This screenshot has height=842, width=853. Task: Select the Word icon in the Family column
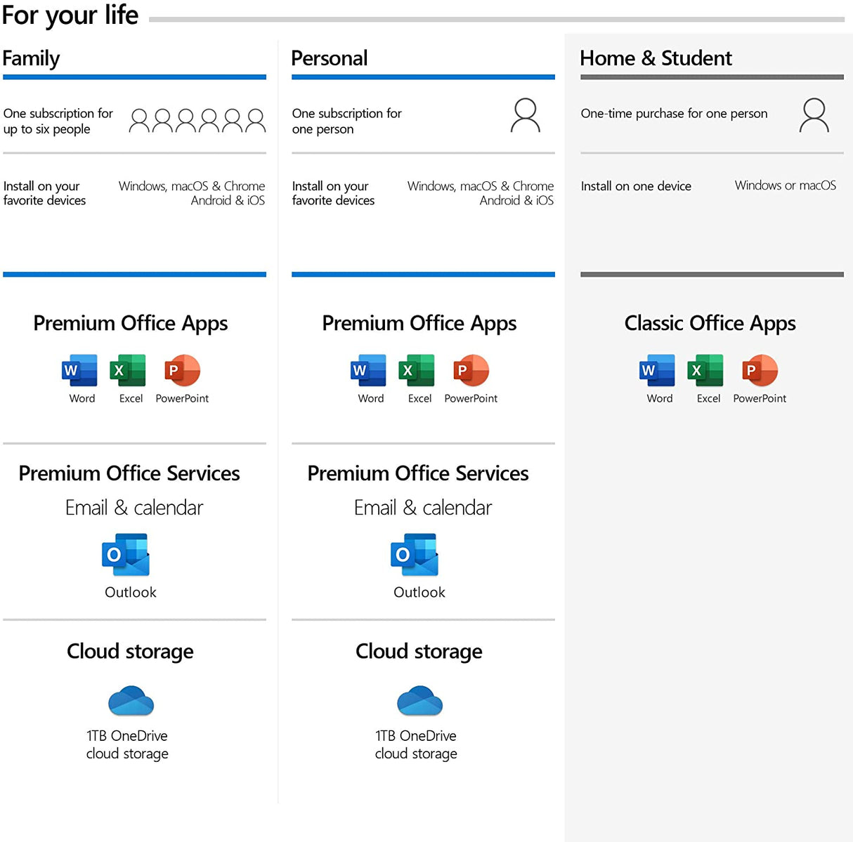point(79,370)
